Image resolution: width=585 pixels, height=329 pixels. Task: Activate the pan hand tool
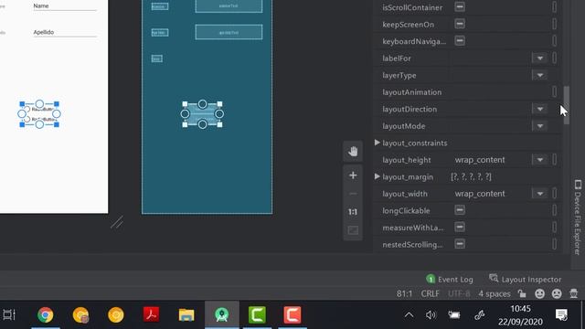coord(353,152)
